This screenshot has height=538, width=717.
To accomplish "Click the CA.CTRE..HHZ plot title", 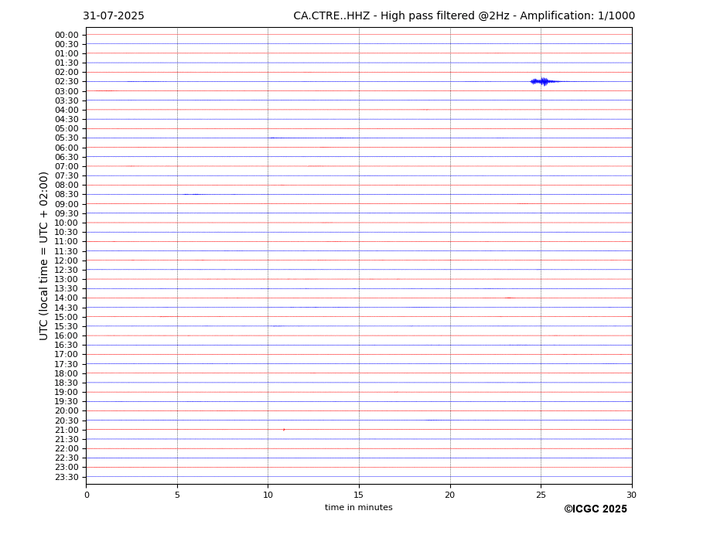I will pyautogui.click(x=463, y=16).
